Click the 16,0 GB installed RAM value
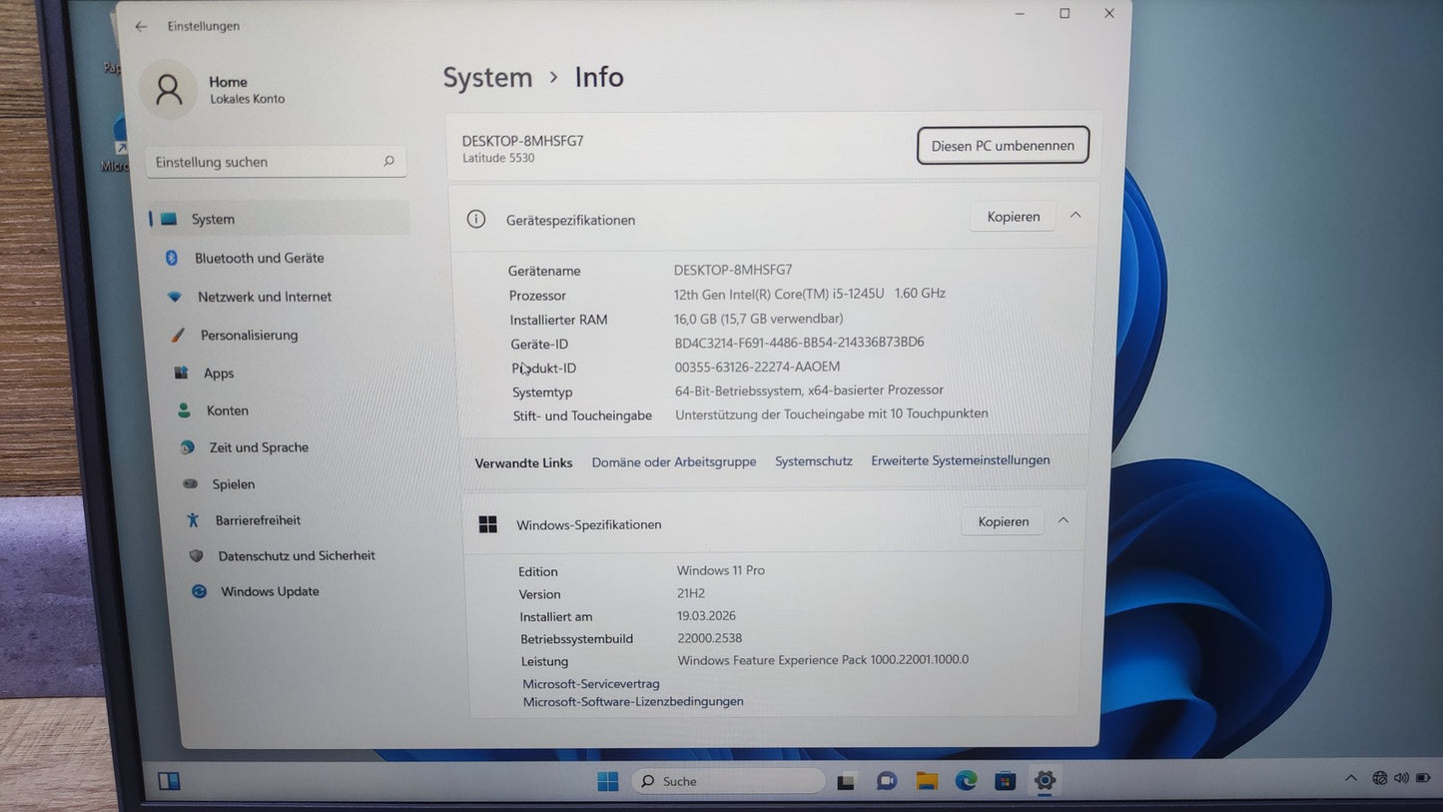 click(759, 319)
